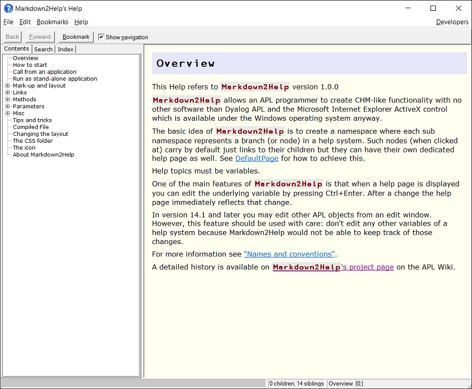Open the Edit menu
This screenshot has width=472, height=389.
pyautogui.click(x=25, y=22)
